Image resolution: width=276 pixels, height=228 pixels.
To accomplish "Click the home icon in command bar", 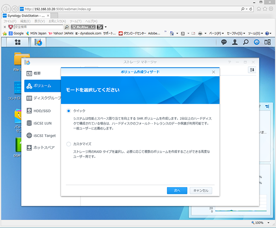I will (x=172, y=33).
